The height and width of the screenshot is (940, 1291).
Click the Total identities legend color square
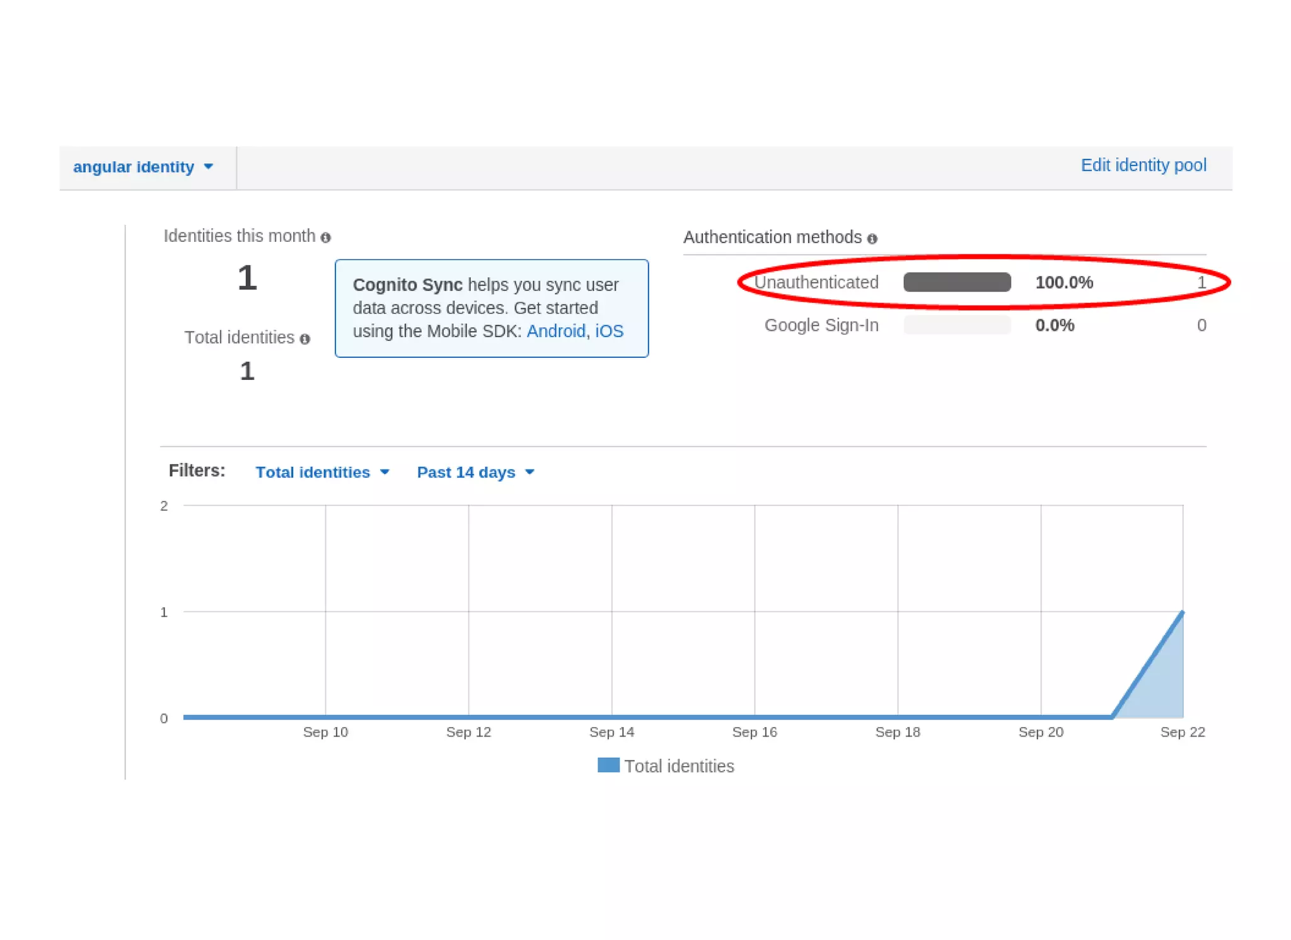(608, 765)
